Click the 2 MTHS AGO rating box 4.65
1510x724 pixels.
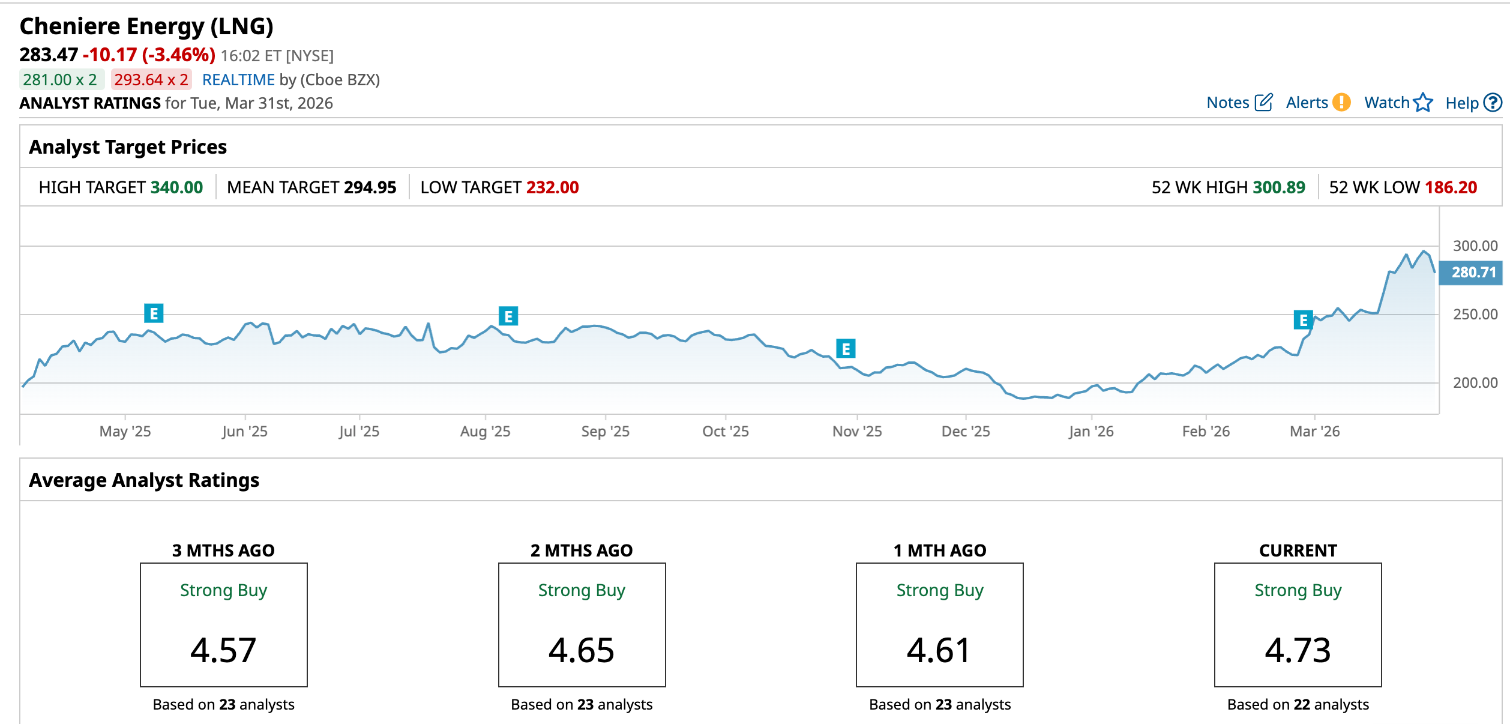click(x=582, y=624)
